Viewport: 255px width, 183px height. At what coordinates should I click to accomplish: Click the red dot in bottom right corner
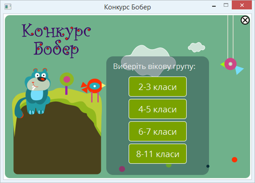coord(234,160)
